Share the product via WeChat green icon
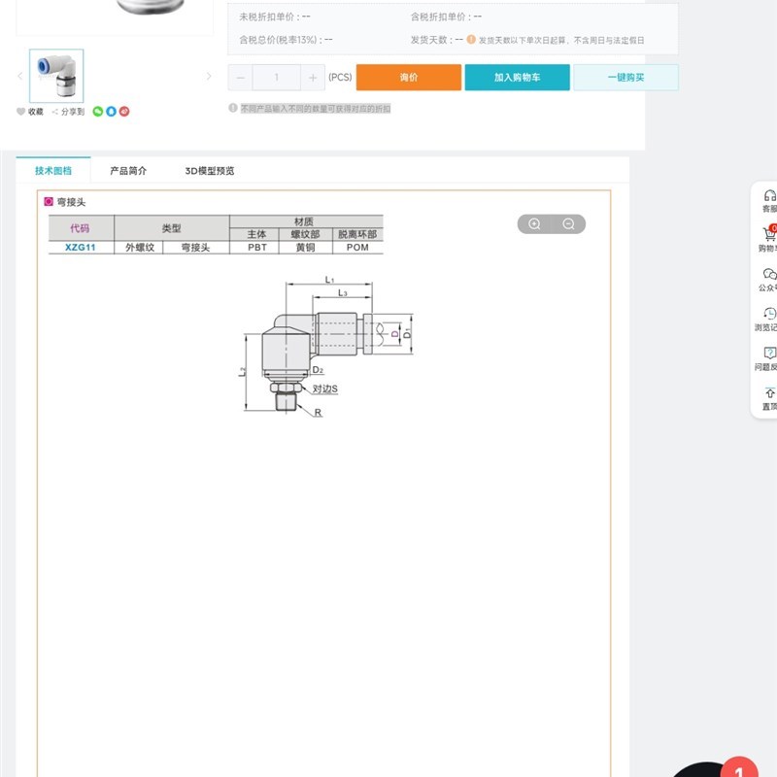Screen dimensions: 777x777 98,111
